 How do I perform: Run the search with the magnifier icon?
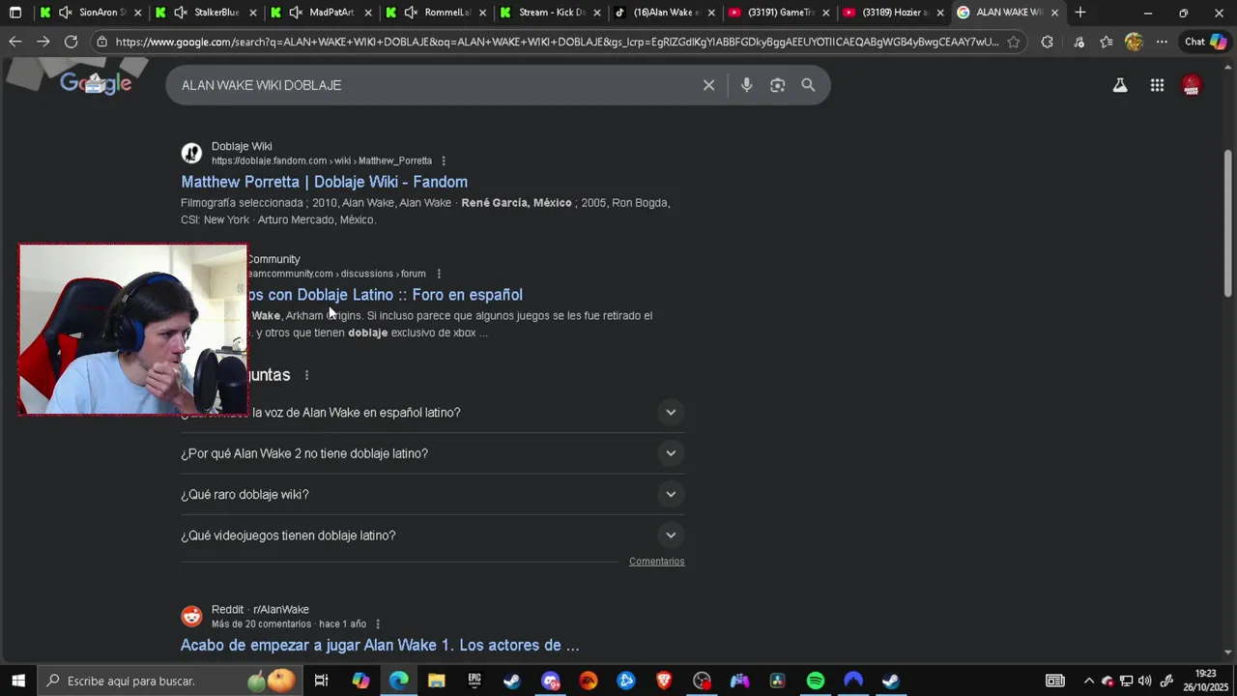[808, 85]
